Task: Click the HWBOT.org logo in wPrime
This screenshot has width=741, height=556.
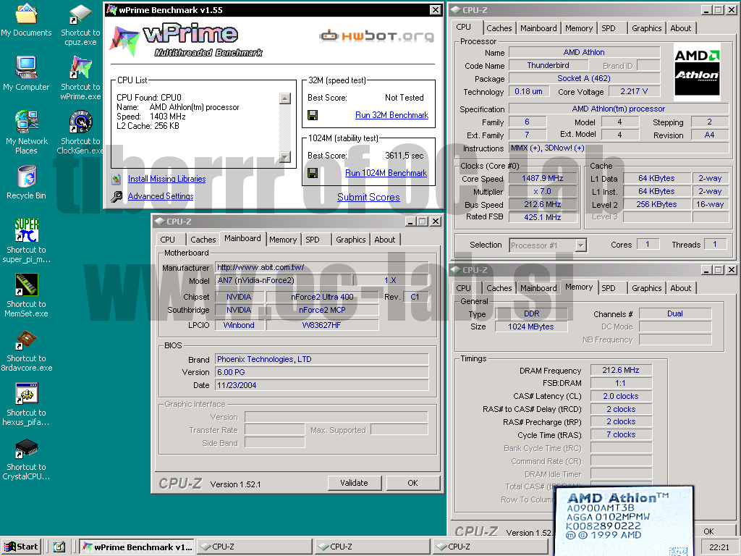Action: click(376, 36)
